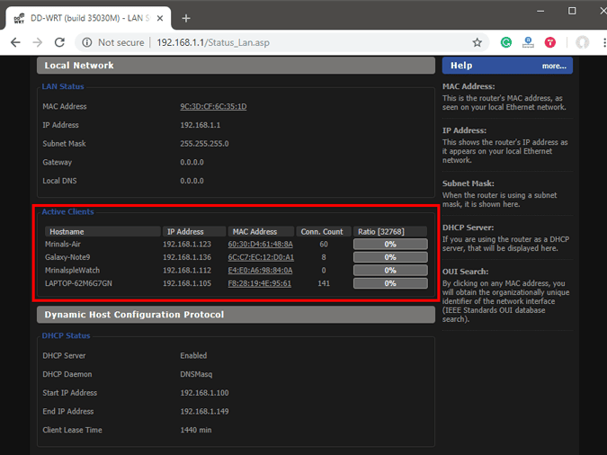Click the MrinalspleWatch ratio progress bar
Image resolution: width=607 pixels, height=455 pixels.
[x=390, y=271]
